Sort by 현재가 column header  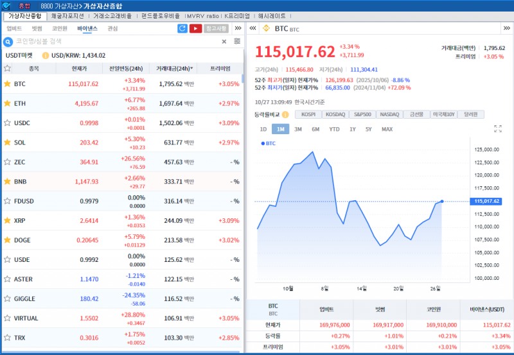pos(79,69)
